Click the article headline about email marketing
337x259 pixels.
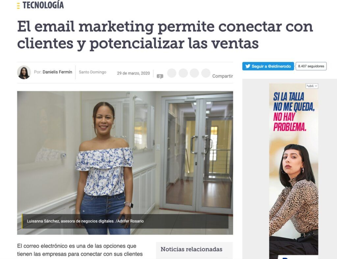pos(165,35)
